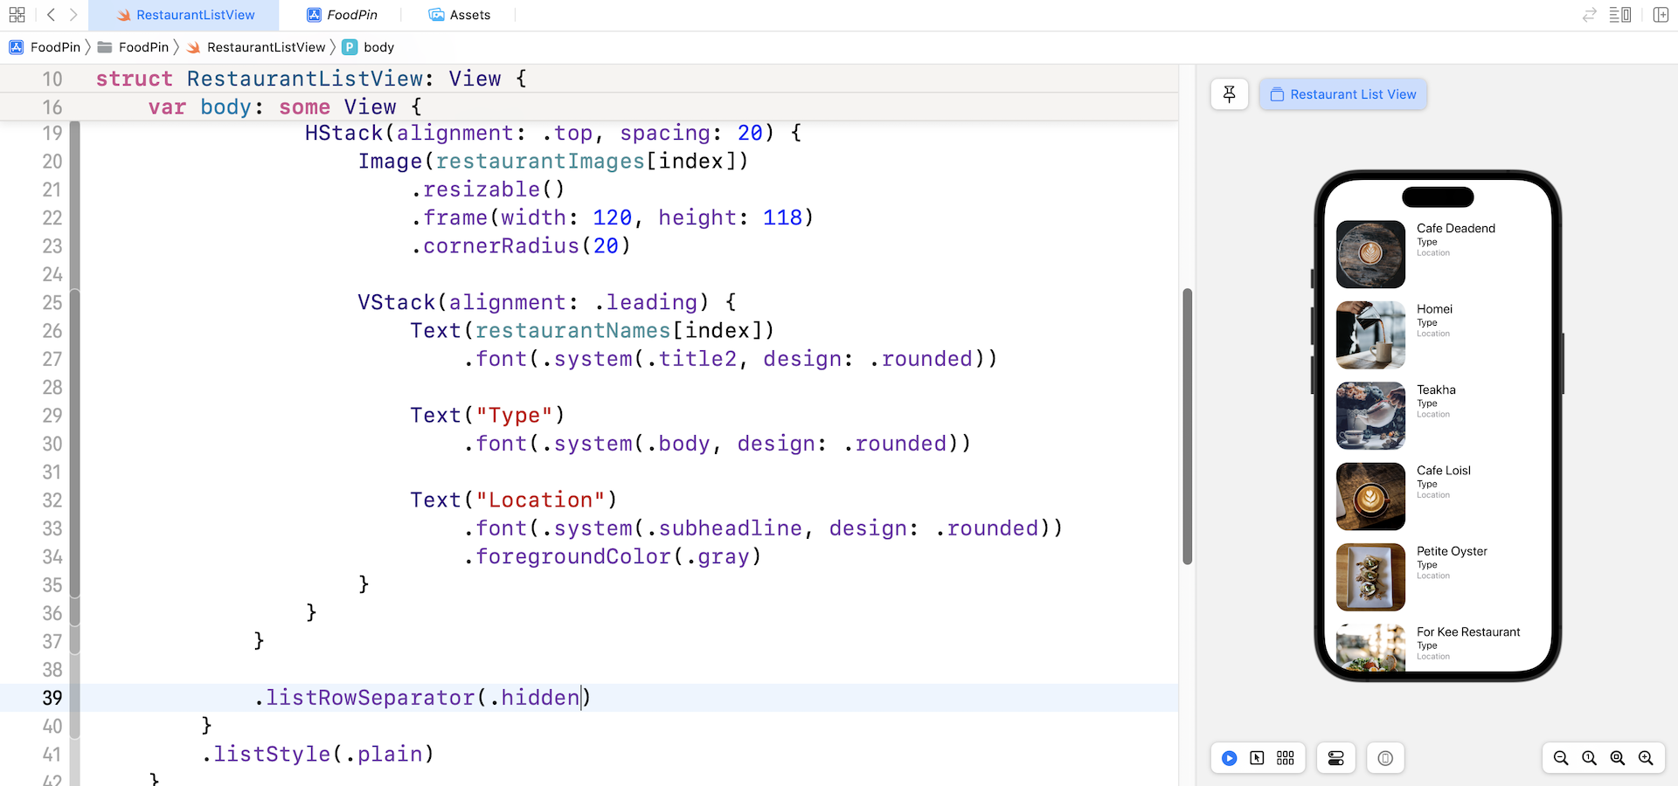
Task: Open the RestaurantListView jump bar menu
Action: [267, 47]
